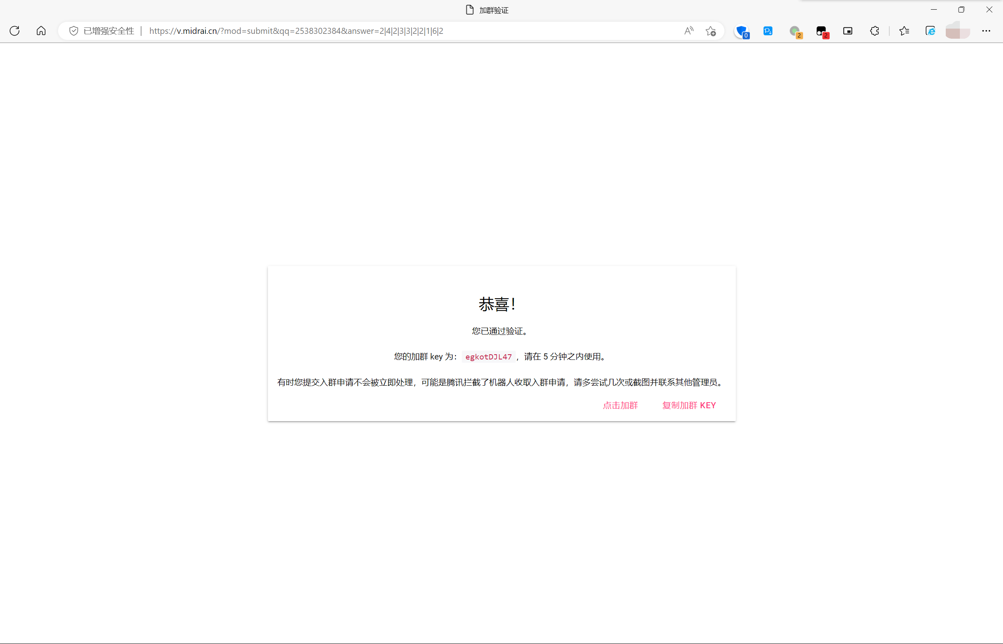This screenshot has width=1003, height=644.
Task: Go to the browser home page icon
Action: click(x=41, y=31)
